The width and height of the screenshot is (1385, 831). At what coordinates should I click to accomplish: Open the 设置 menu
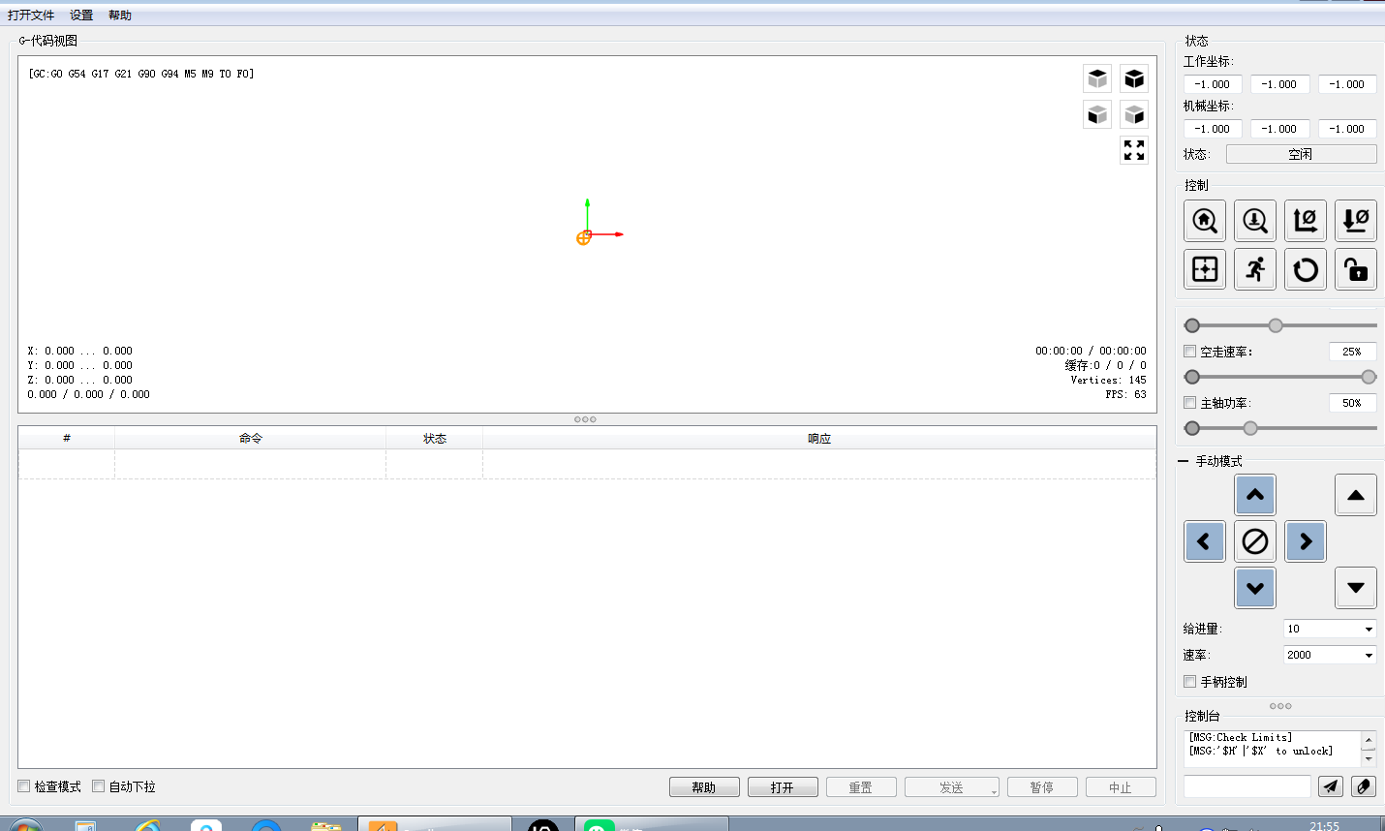[x=81, y=15]
